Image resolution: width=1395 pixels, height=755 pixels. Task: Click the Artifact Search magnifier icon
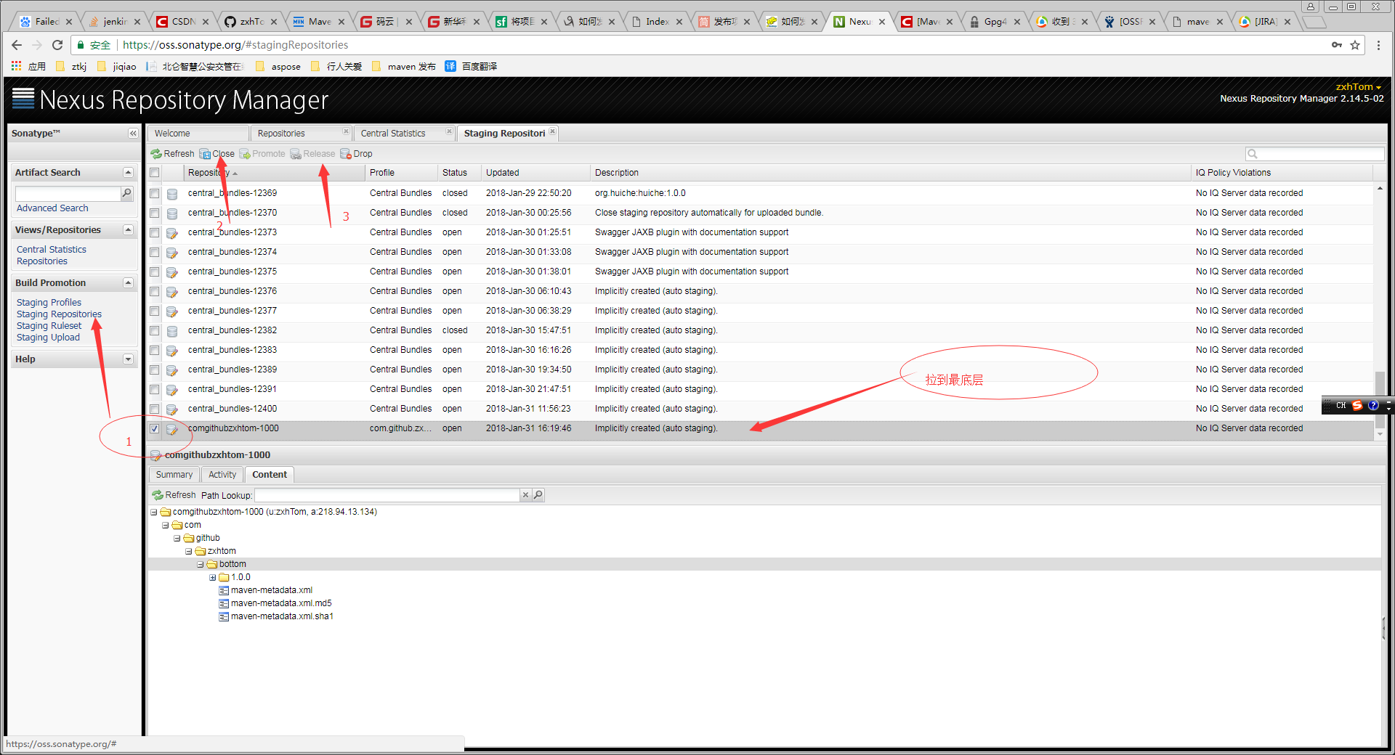click(x=127, y=193)
